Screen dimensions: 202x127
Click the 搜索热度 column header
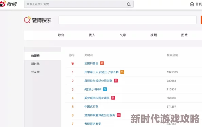point(172,55)
